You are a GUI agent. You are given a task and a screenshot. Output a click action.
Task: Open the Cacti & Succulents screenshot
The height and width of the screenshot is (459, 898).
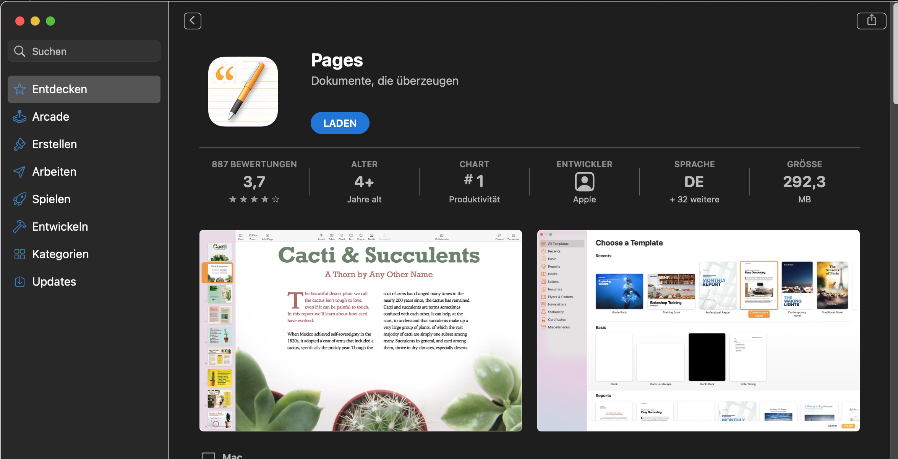[361, 331]
